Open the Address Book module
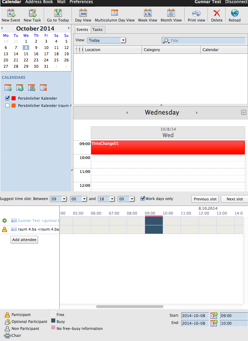248x341 pixels. [39, 2]
